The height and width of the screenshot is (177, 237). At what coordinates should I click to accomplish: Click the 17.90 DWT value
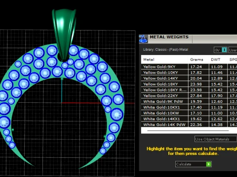tap(217, 96)
